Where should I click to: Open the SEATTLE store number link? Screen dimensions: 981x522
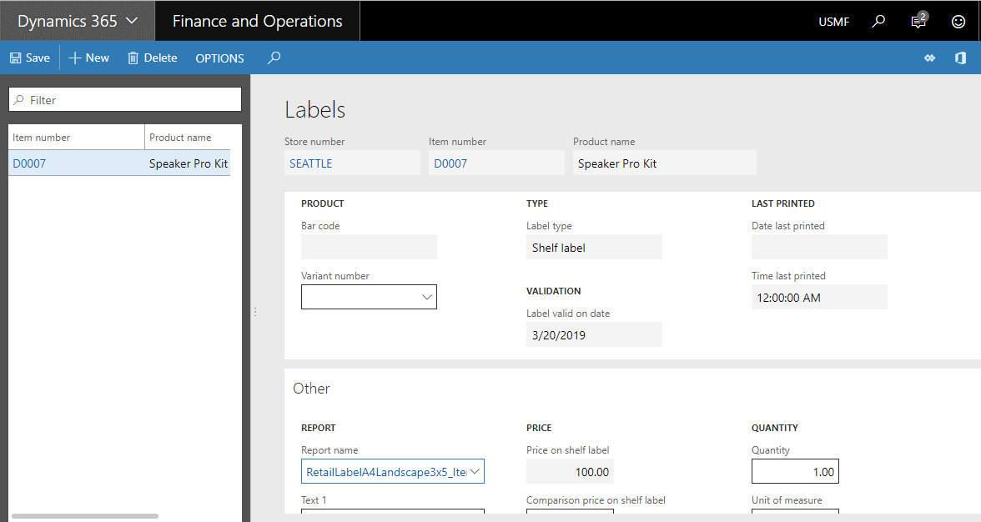point(311,163)
